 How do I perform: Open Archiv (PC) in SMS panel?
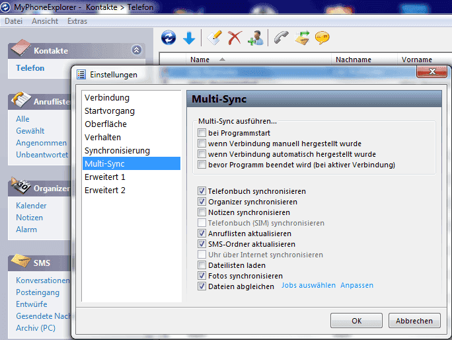(36, 328)
